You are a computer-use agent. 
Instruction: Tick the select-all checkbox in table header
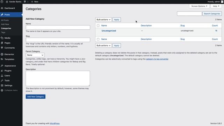98,26
